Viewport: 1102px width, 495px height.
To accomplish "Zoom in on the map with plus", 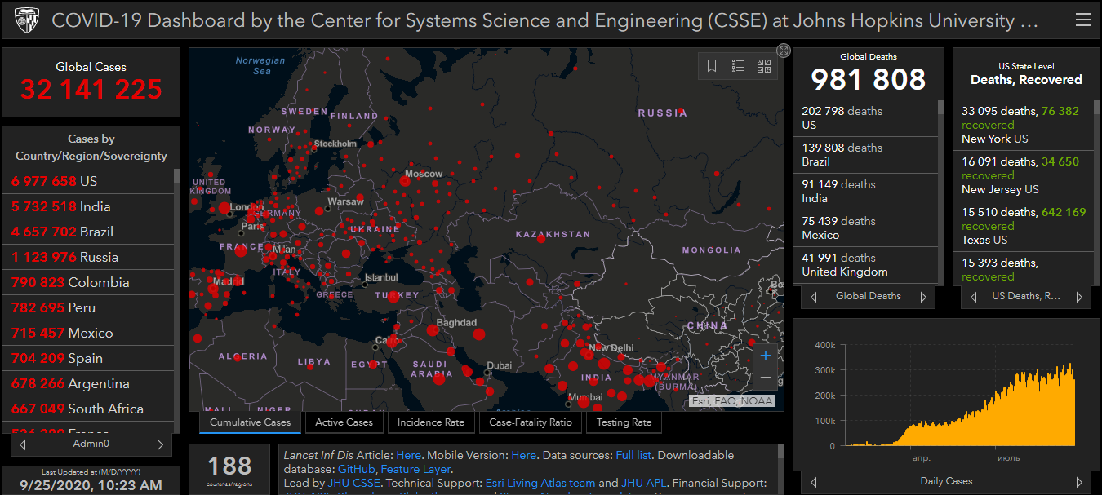I will [x=765, y=356].
